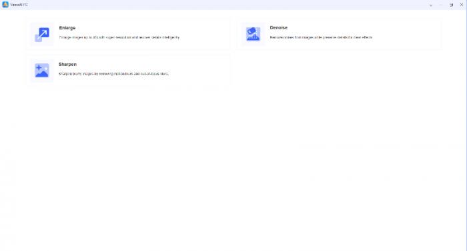Minimize the VanceAI window

[x=441, y=5]
